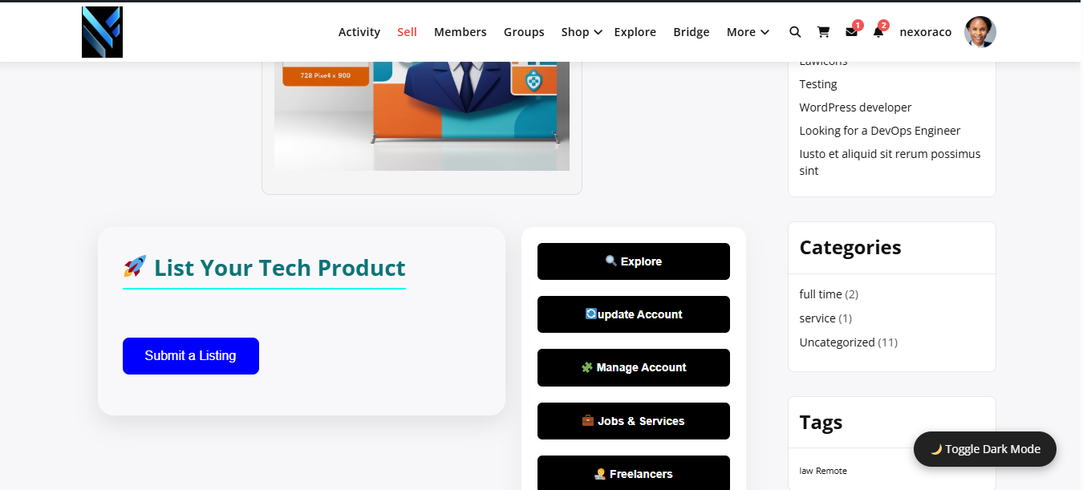Click the site logo in header
The height and width of the screenshot is (490, 1083).
coord(102,32)
